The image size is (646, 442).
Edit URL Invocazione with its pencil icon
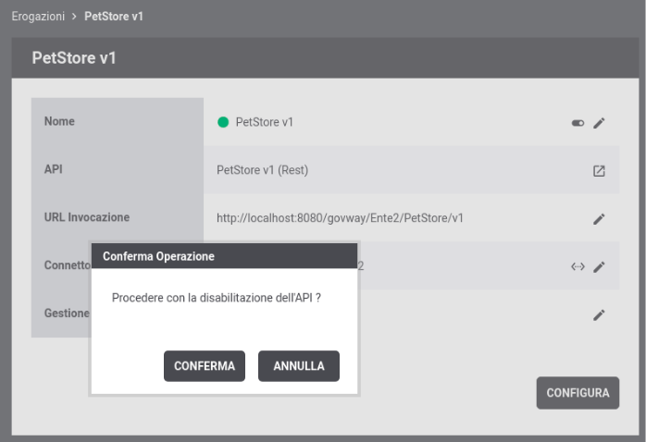[x=599, y=219]
